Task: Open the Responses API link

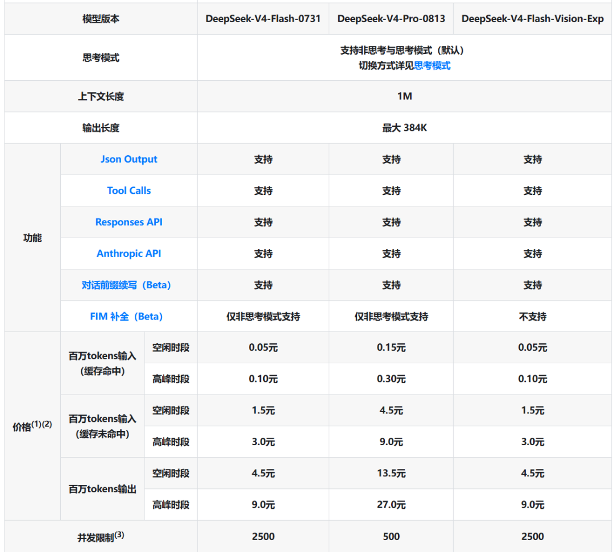Action: coord(129,222)
